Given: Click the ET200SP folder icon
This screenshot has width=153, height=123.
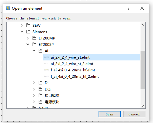Looking at the screenshot, I should pos(34,44).
